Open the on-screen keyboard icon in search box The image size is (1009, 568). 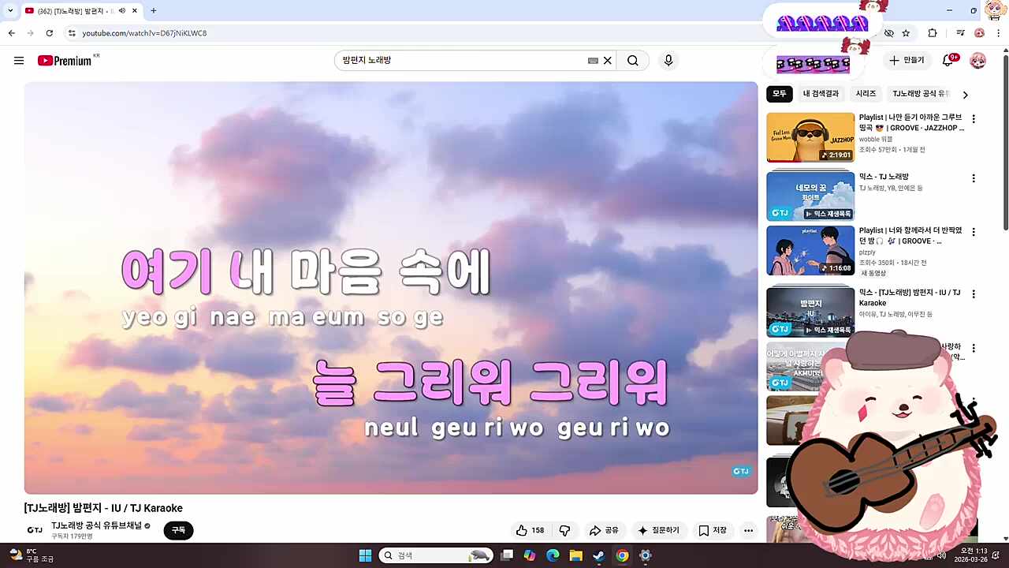tap(593, 61)
